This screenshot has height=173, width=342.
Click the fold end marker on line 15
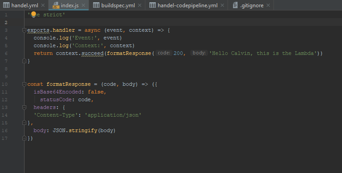[24, 123]
